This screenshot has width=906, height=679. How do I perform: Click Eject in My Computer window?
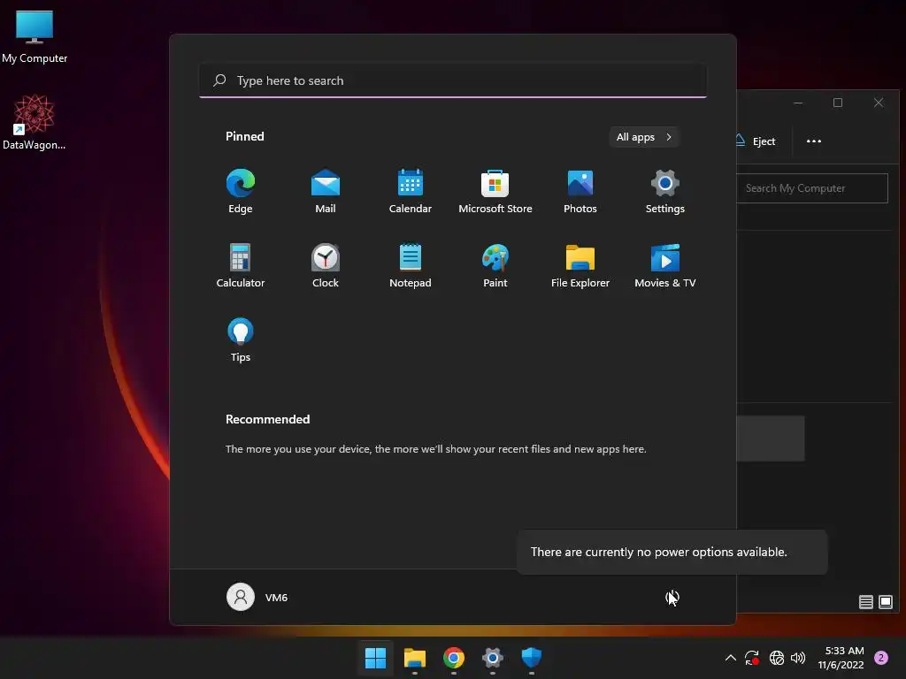[757, 141]
